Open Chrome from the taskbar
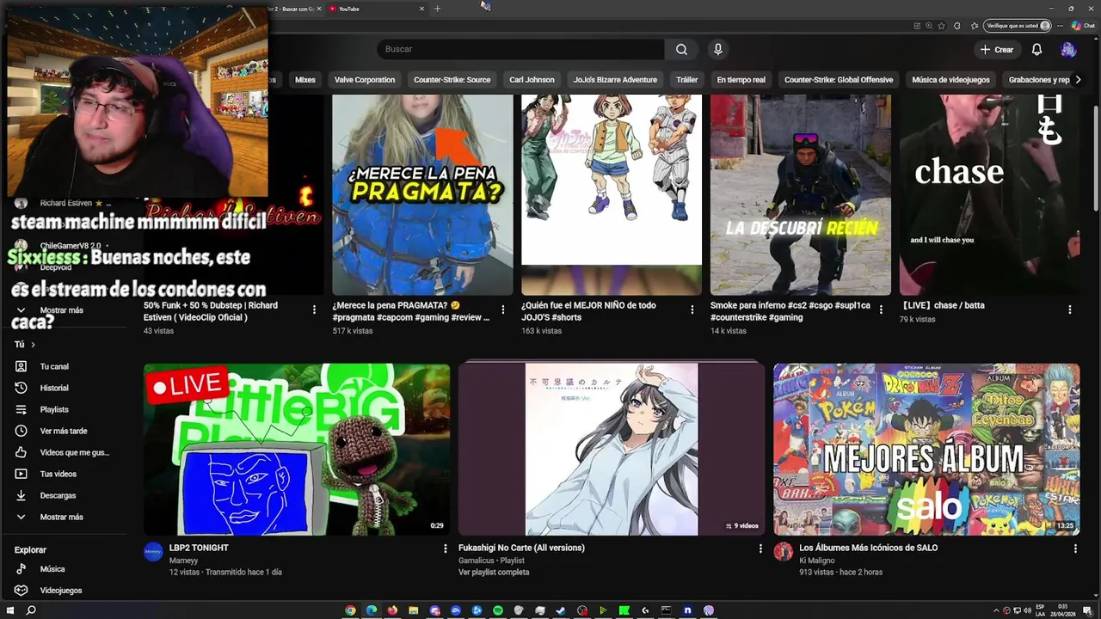Image resolution: width=1101 pixels, height=619 pixels. (x=350, y=610)
